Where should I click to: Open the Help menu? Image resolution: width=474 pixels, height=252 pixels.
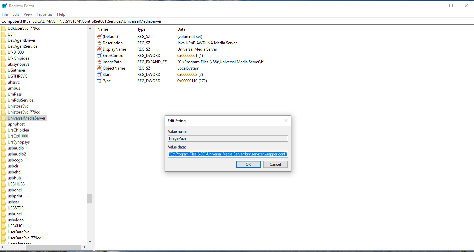pyautogui.click(x=61, y=14)
